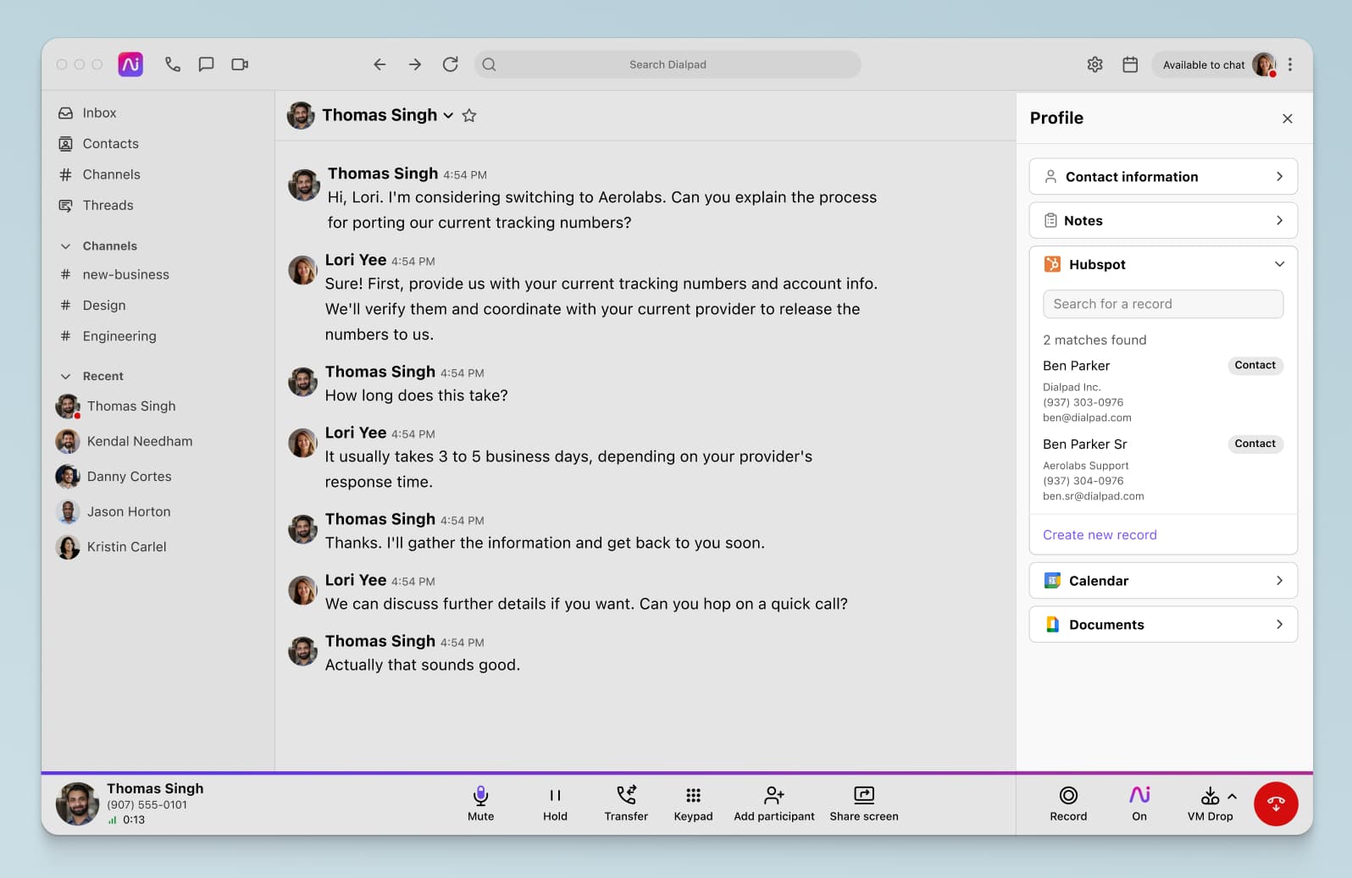Start recording the call
The image size is (1352, 878).
1068,803
